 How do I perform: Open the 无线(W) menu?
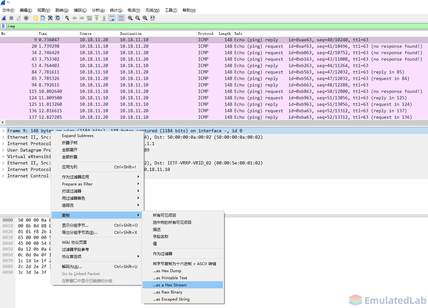(153, 10)
